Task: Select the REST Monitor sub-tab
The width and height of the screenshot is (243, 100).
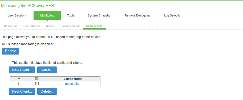Action: (x=95, y=26)
